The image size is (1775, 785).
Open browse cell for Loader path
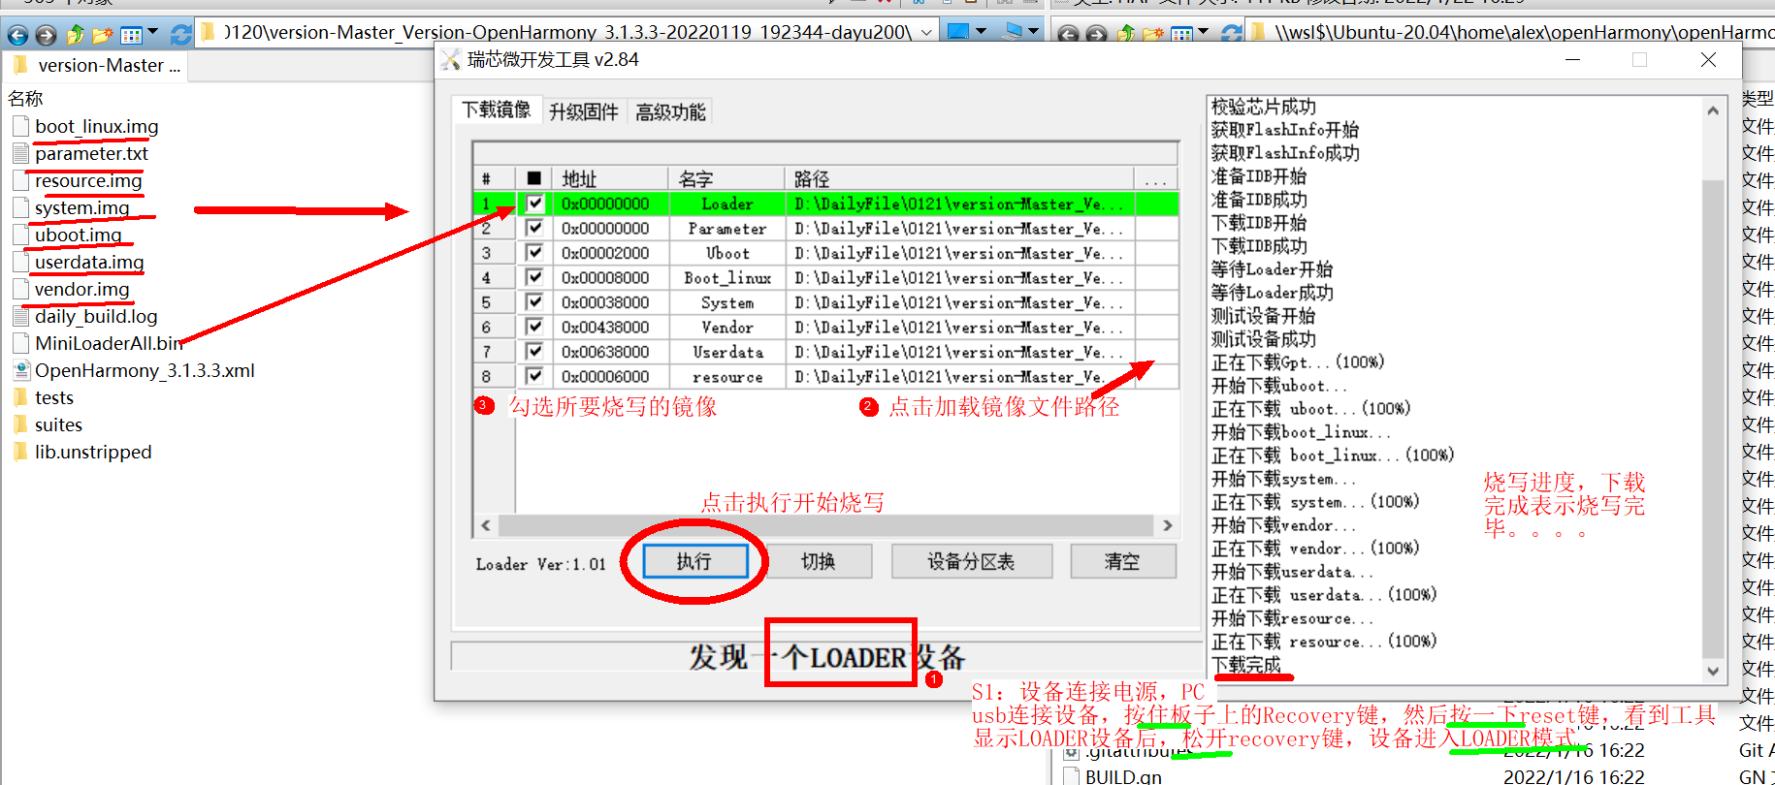[1156, 204]
